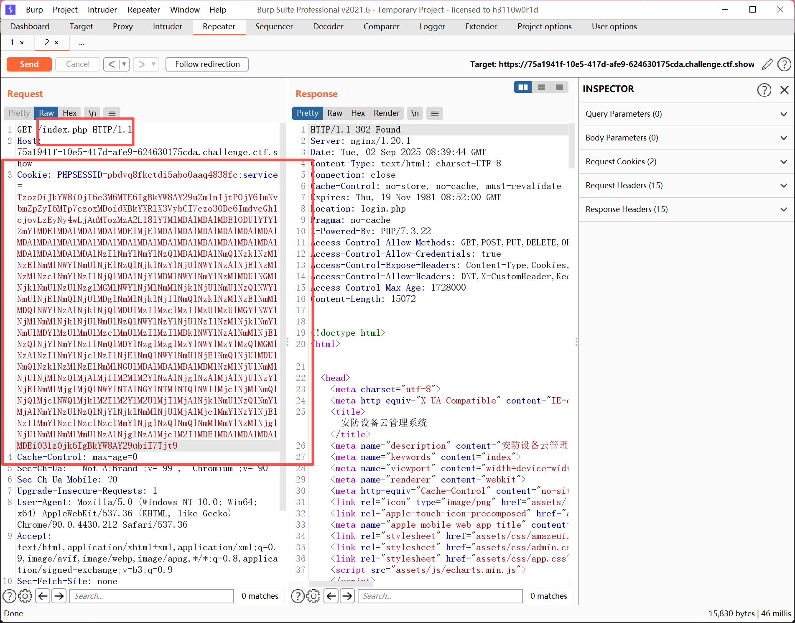Switch response view to Pretty
Screen dimensions: 795x623
[x=308, y=113]
